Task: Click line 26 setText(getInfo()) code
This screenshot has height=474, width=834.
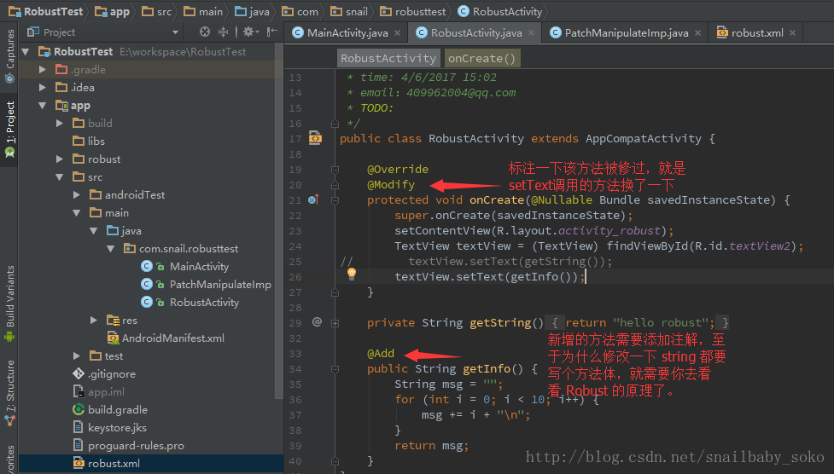Action: (489, 276)
